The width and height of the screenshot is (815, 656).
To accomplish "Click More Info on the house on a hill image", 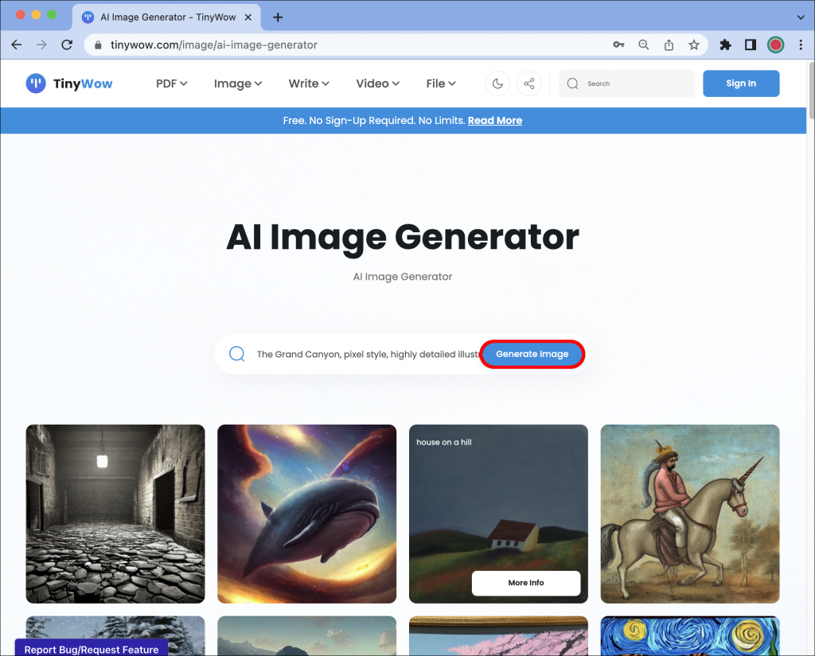I will 525,583.
